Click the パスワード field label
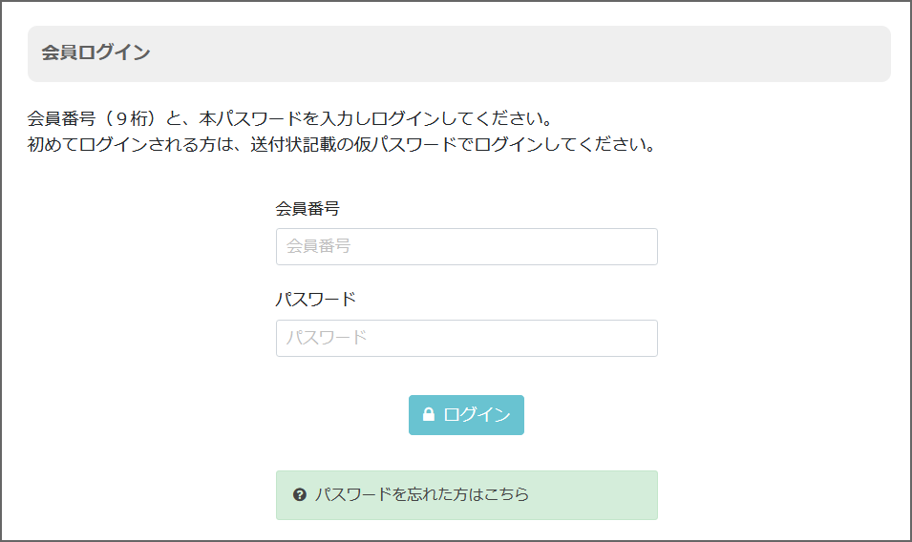 click(x=315, y=300)
